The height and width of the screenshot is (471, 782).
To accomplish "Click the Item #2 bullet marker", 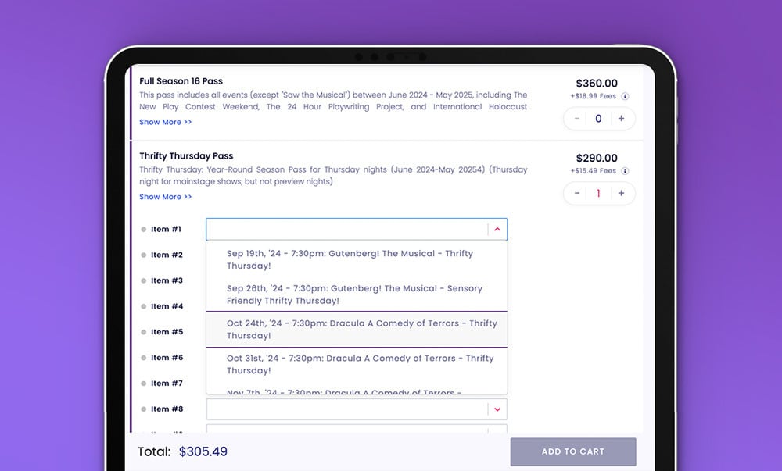I will 144,255.
